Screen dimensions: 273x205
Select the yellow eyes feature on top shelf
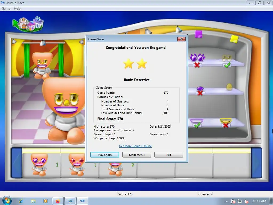click(x=227, y=58)
